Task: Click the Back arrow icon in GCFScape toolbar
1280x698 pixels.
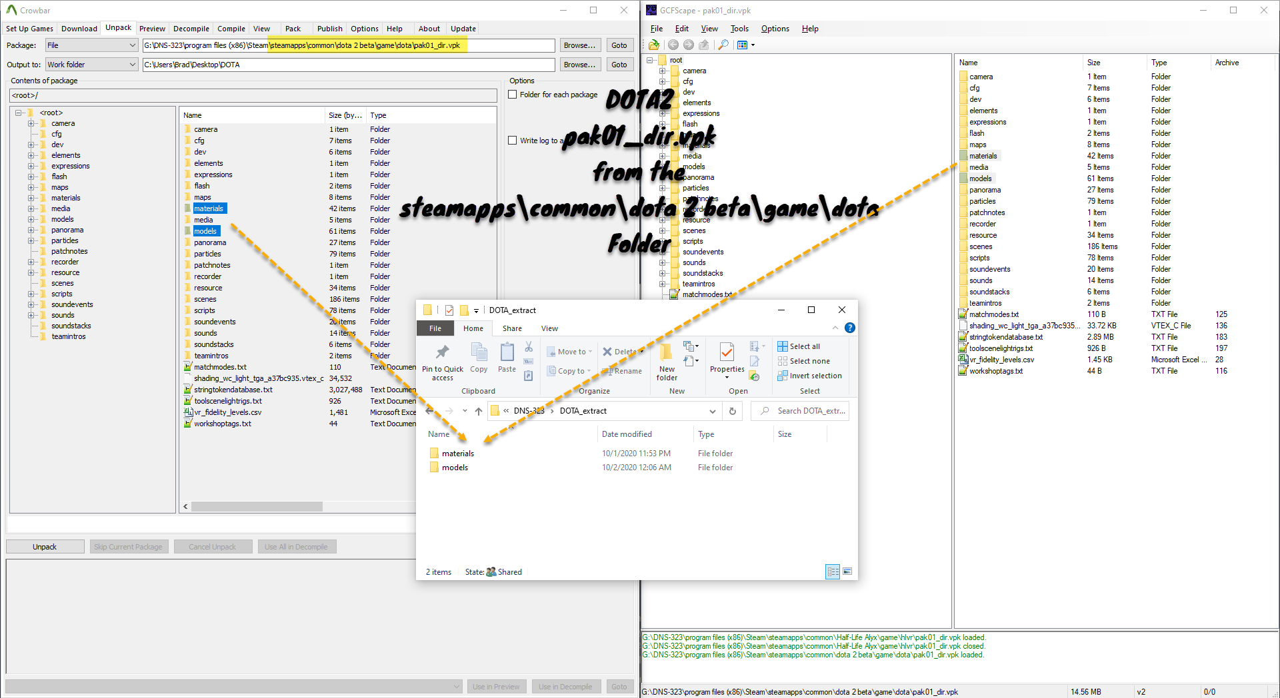Action: pyautogui.click(x=673, y=45)
